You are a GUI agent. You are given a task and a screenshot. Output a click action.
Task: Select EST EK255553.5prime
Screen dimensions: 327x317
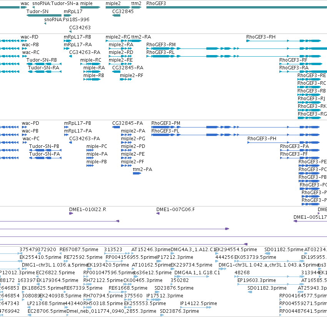click(128, 307)
